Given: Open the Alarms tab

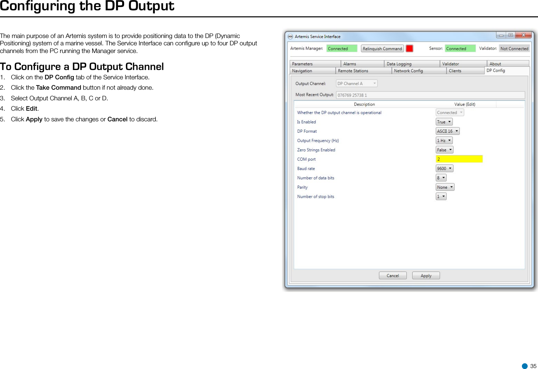Looking at the screenshot, I should tap(362, 64).
